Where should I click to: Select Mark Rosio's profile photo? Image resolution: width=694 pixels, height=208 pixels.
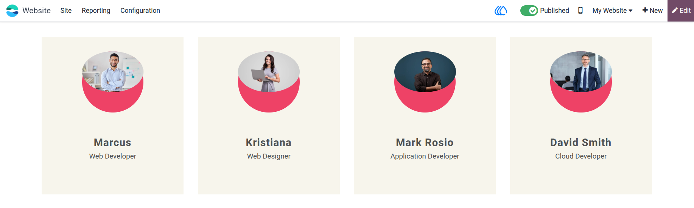tap(425, 72)
